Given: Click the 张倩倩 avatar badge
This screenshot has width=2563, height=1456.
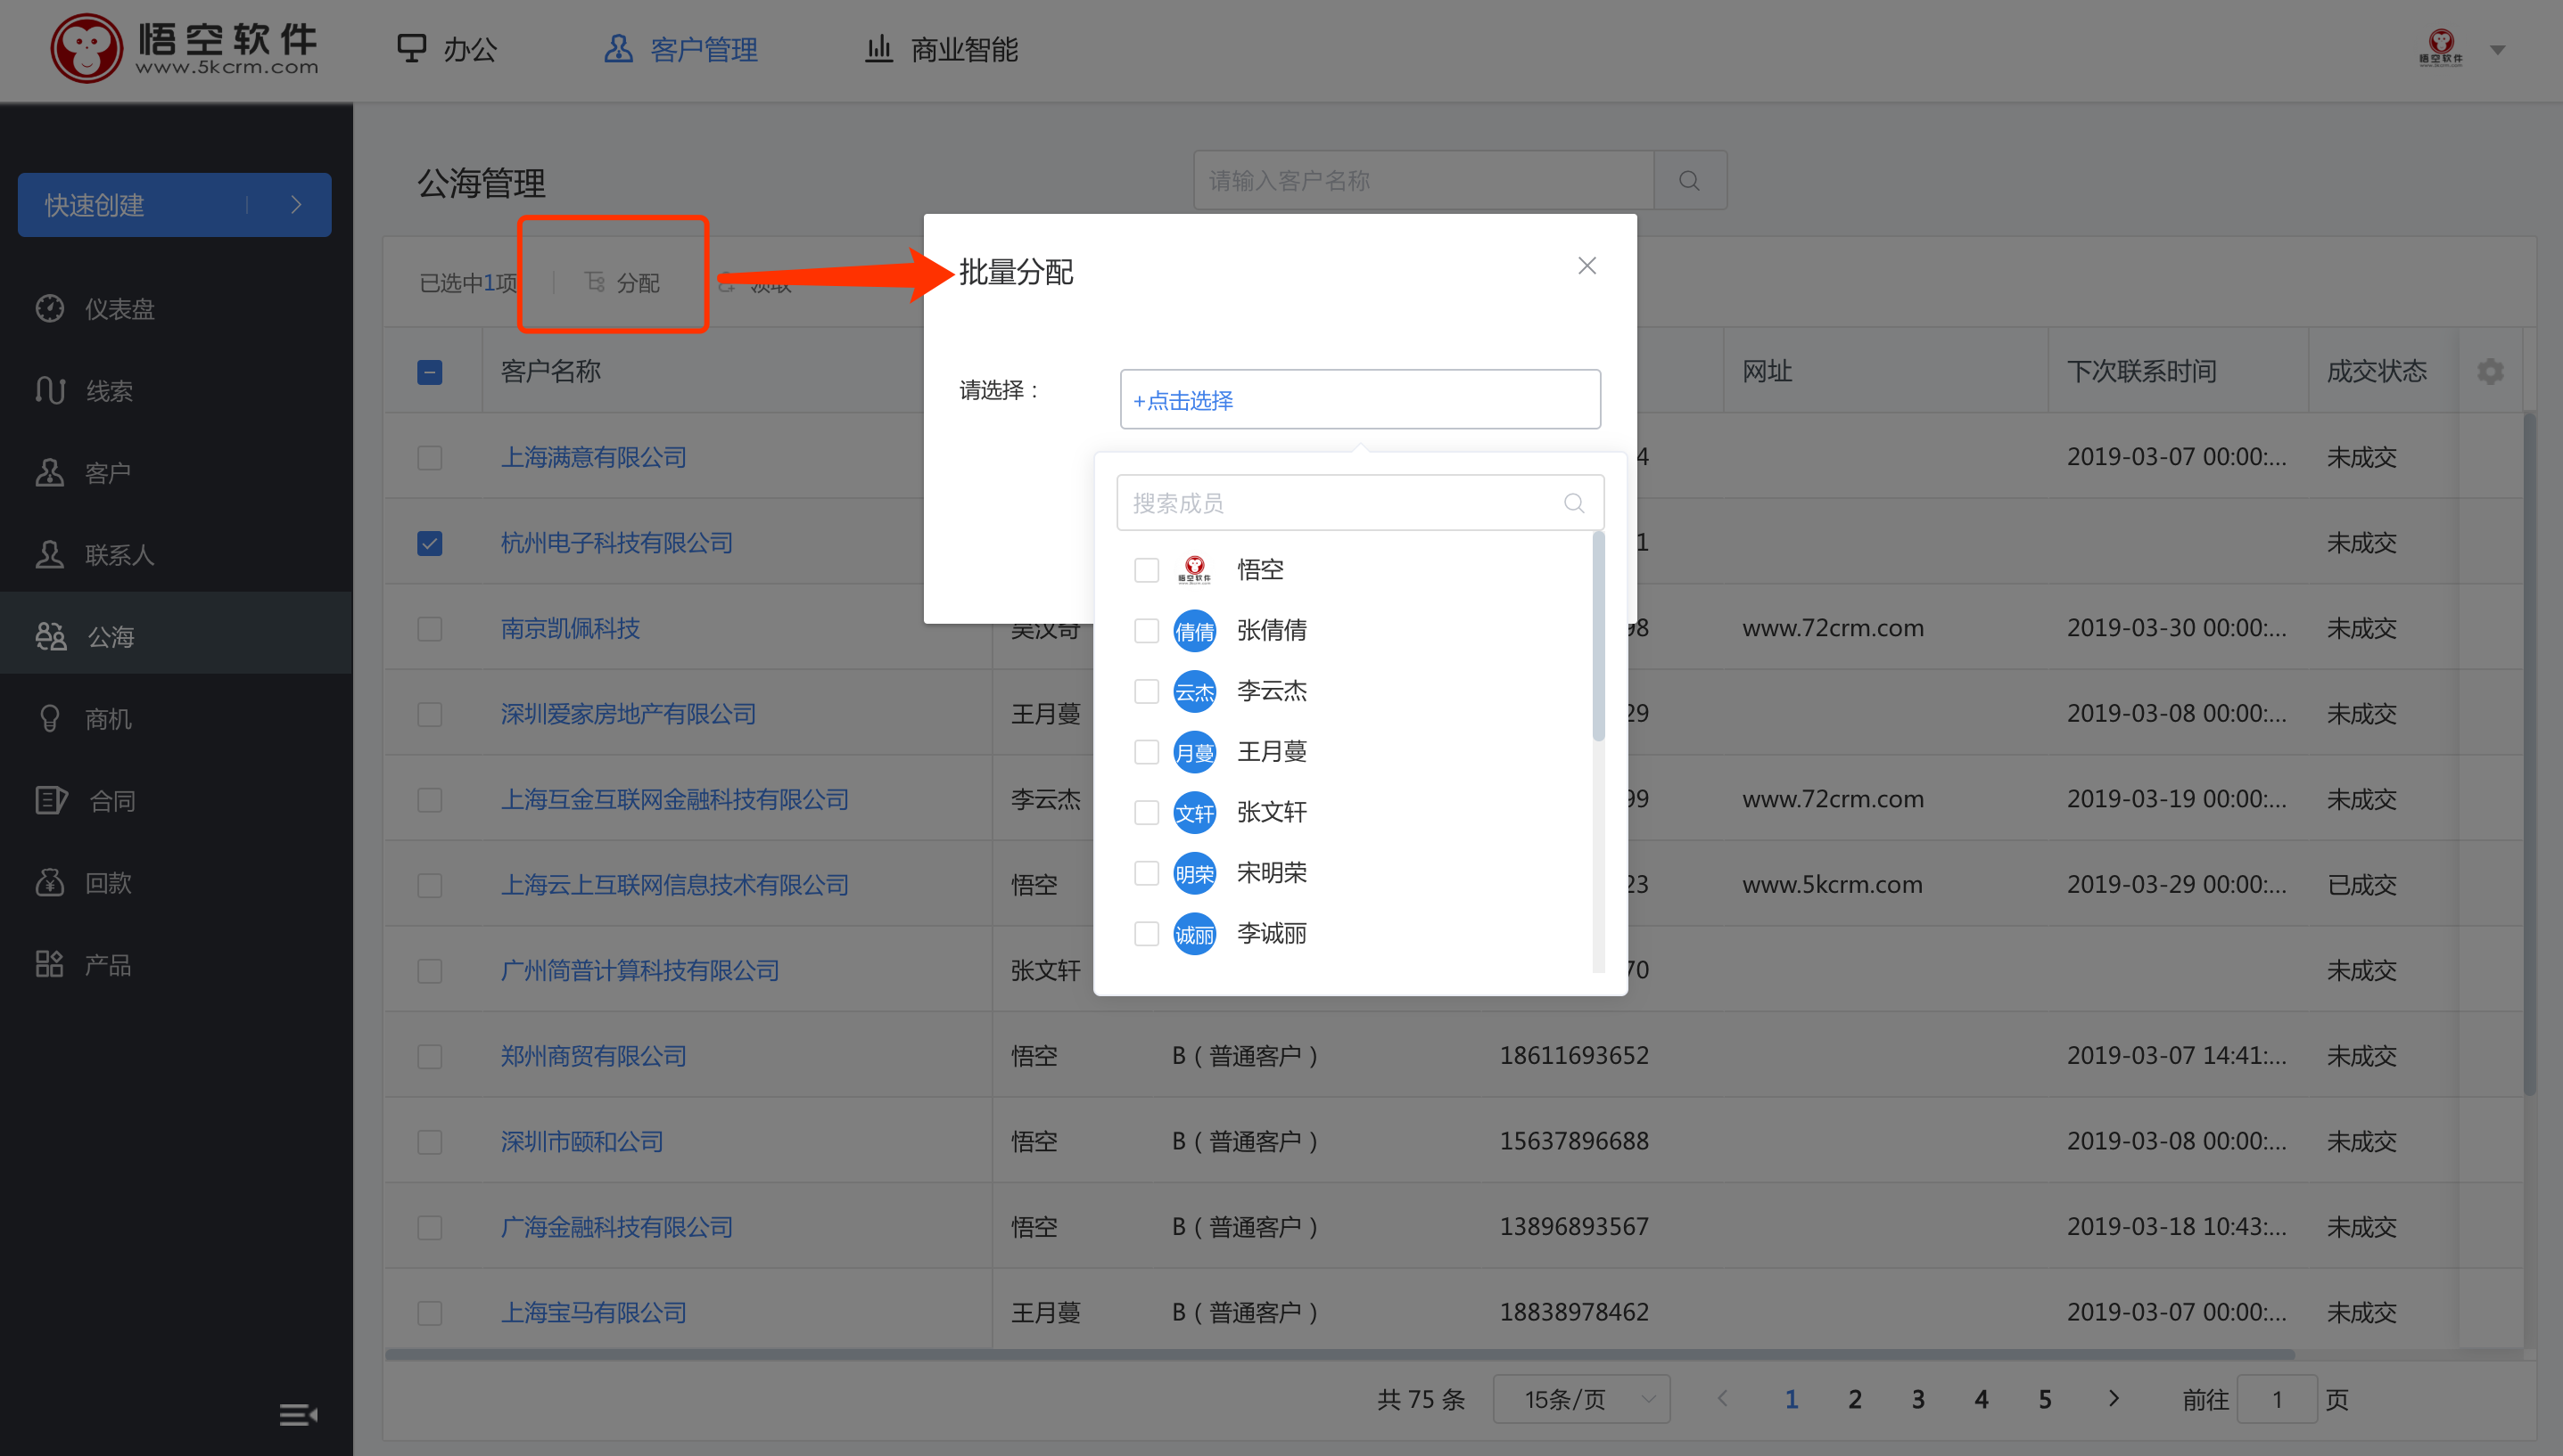Looking at the screenshot, I should coord(1194,631).
